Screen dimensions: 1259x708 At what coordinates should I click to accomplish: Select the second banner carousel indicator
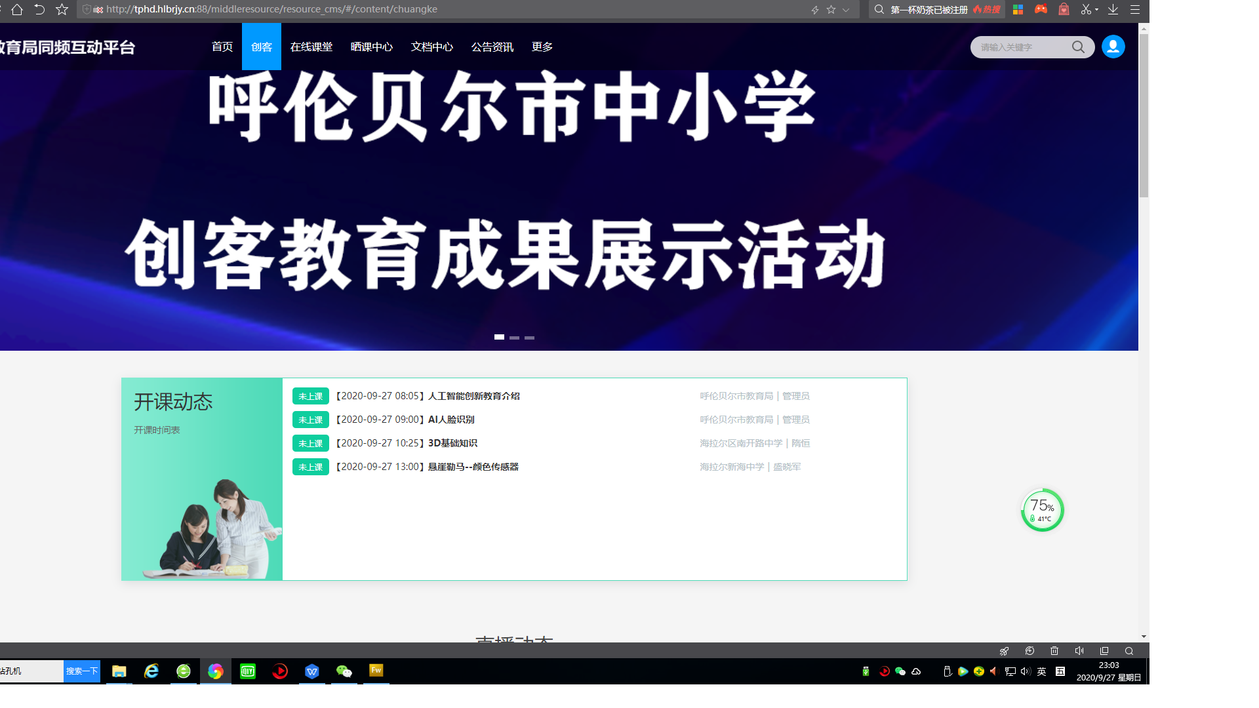(x=514, y=338)
